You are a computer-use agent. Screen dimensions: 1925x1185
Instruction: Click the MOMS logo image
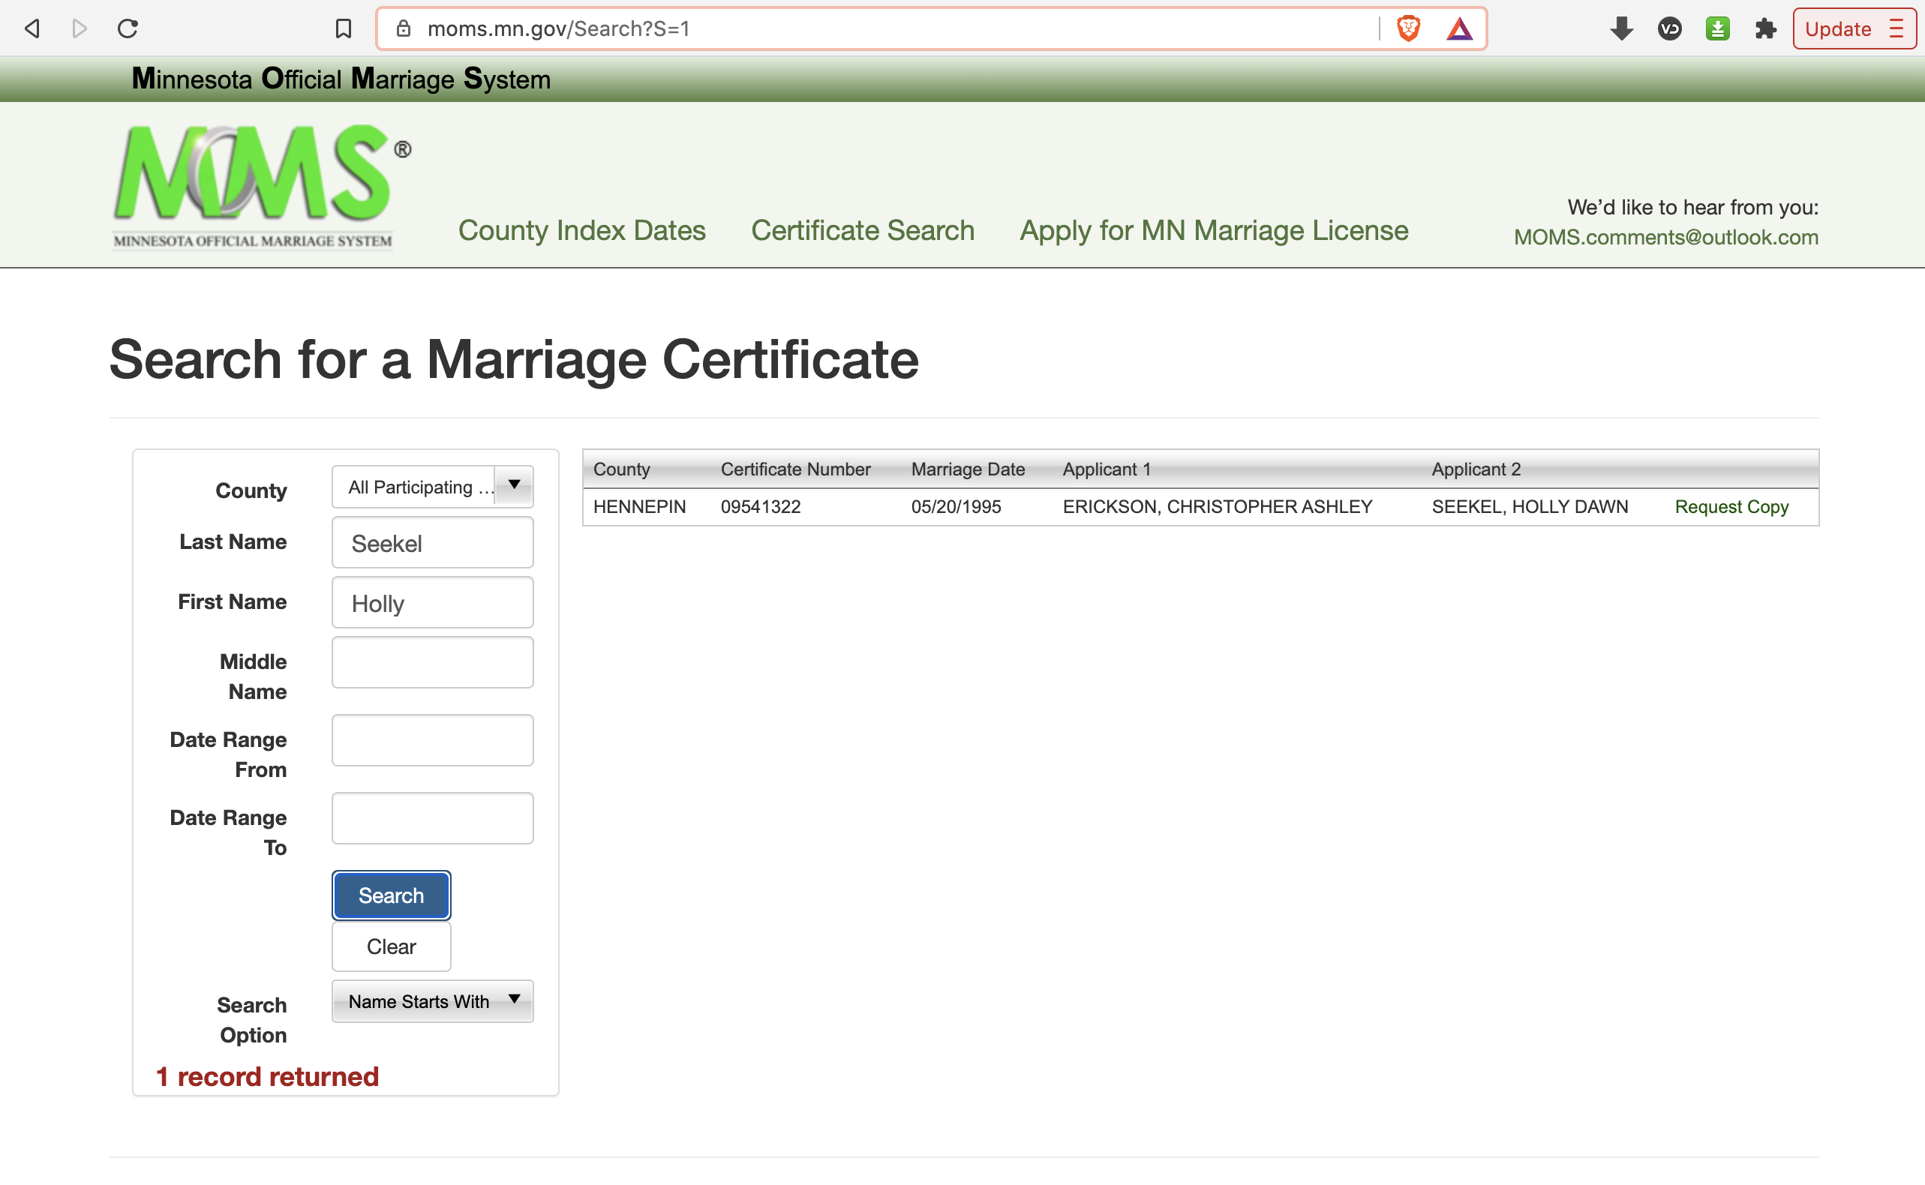tap(262, 187)
